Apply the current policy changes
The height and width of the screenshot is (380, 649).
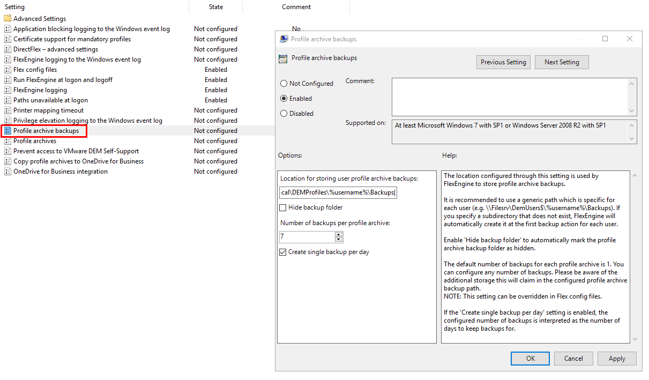coord(617,358)
